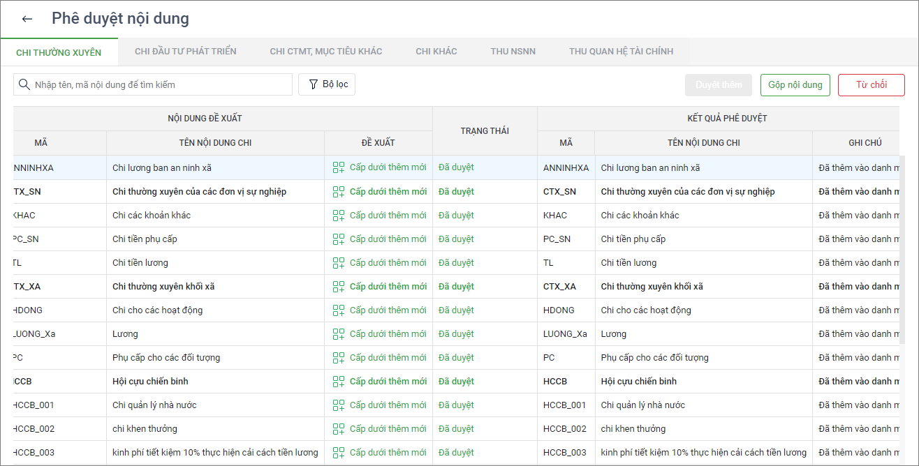Focus the content name search field
This screenshot has height=466, width=919.
[x=161, y=84]
